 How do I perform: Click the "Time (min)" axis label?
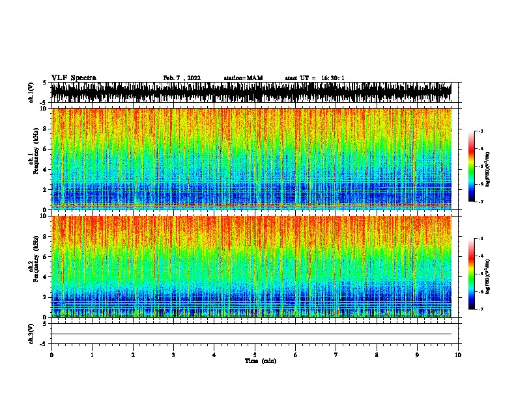pos(261,361)
